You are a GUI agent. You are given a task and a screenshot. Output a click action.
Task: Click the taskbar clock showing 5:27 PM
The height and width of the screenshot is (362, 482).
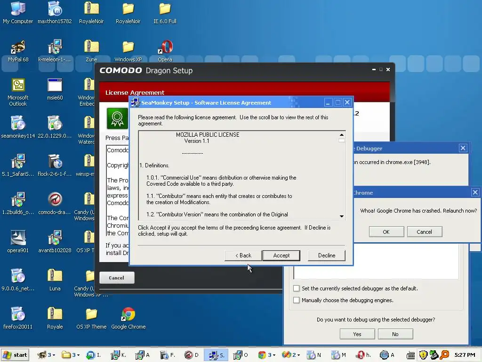(465, 355)
